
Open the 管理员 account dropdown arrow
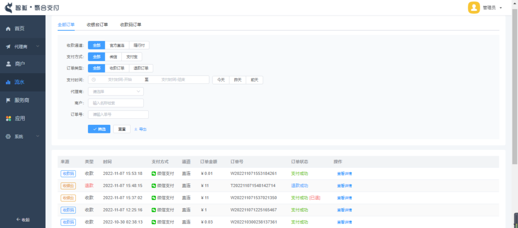[500, 8]
